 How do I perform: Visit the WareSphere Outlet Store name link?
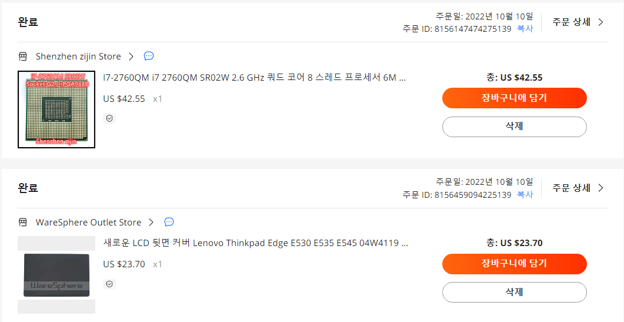tap(88, 223)
